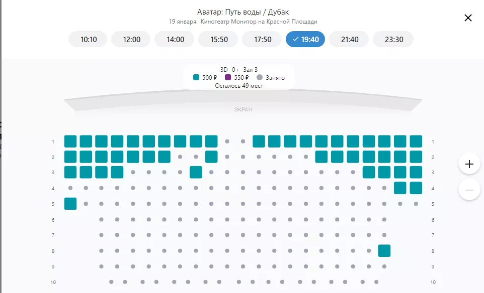Pick the first left seat in row 1
Screen dimensions: 484x293
70,141
